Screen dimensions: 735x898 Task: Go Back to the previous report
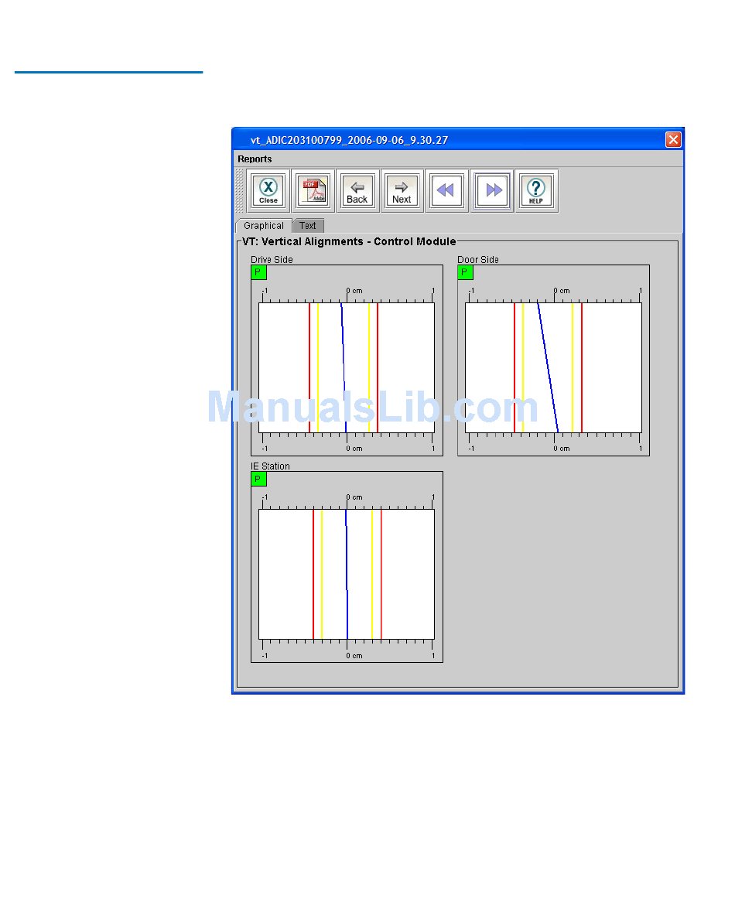pos(357,191)
